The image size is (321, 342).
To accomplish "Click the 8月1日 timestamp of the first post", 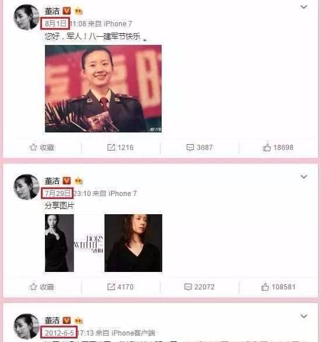I will coord(55,23).
